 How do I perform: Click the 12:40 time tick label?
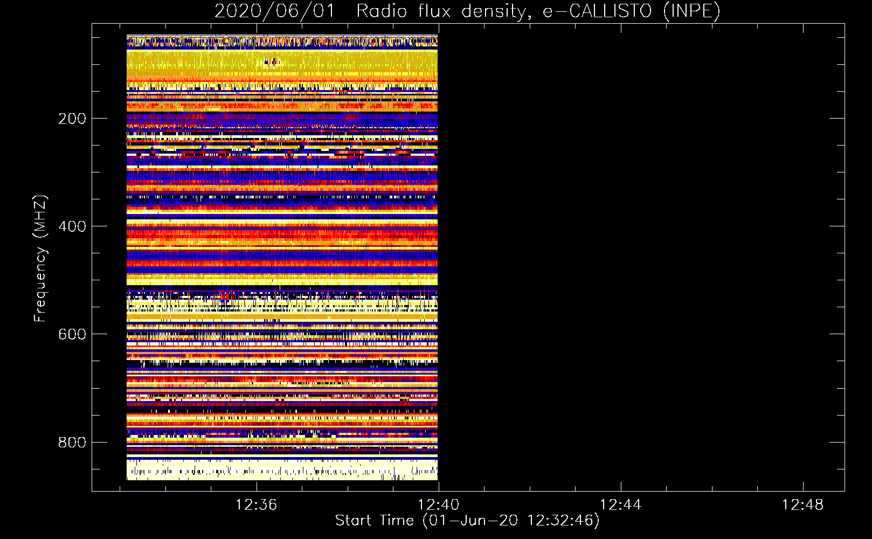(x=439, y=505)
